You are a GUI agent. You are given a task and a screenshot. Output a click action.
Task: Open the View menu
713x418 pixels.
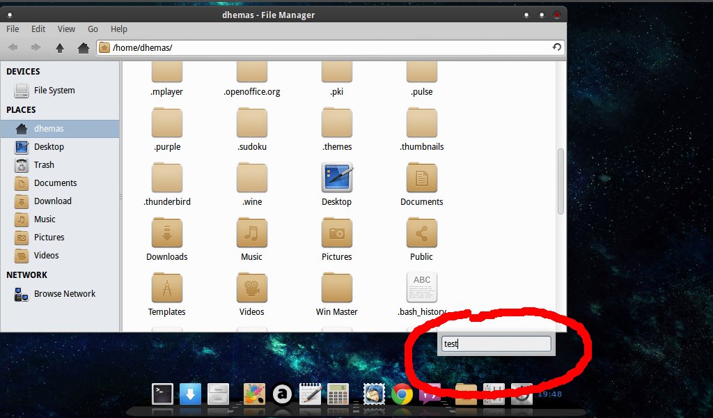click(66, 29)
